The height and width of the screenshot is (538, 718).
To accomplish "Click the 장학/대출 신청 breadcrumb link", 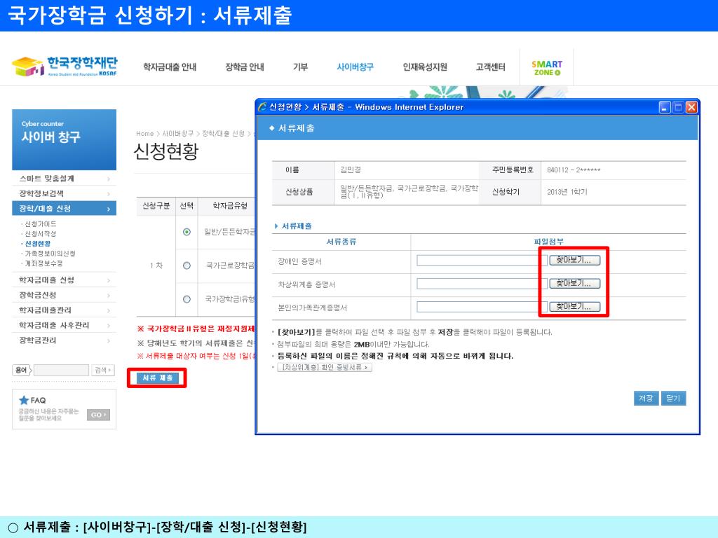I will (223, 134).
